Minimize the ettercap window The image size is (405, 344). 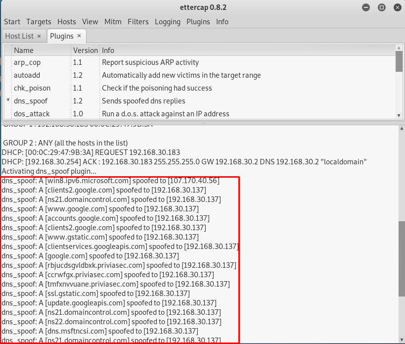[x=366, y=7]
